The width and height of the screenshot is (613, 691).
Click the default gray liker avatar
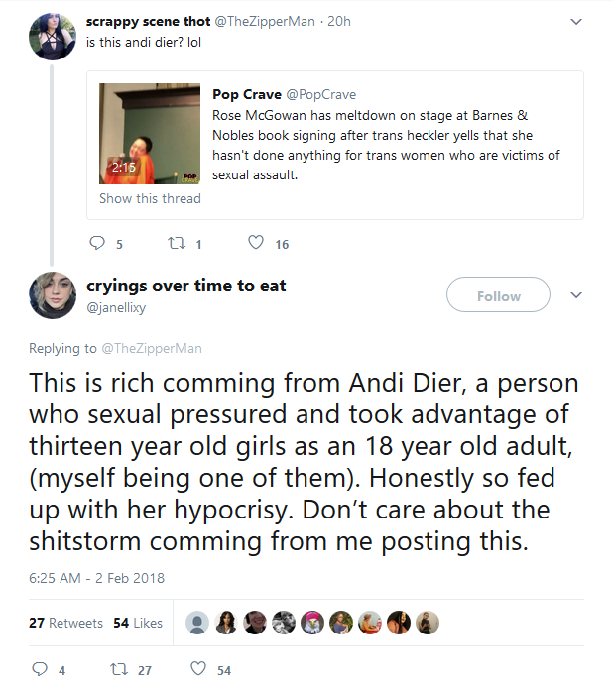(197, 623)
